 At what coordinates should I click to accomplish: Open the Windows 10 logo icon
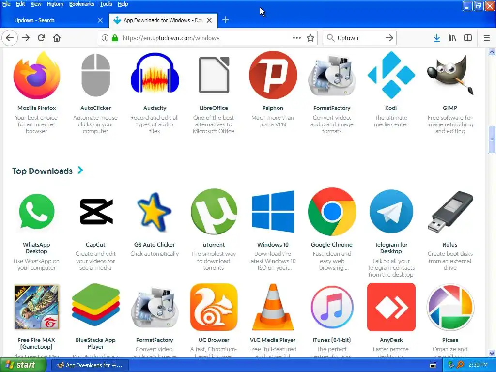273,211
